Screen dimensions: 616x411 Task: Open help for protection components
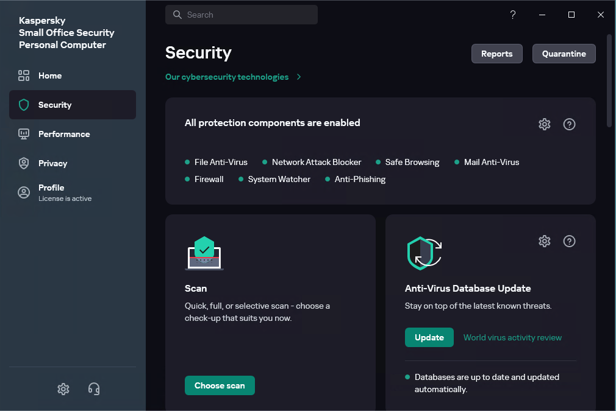[x=569, y=124]
